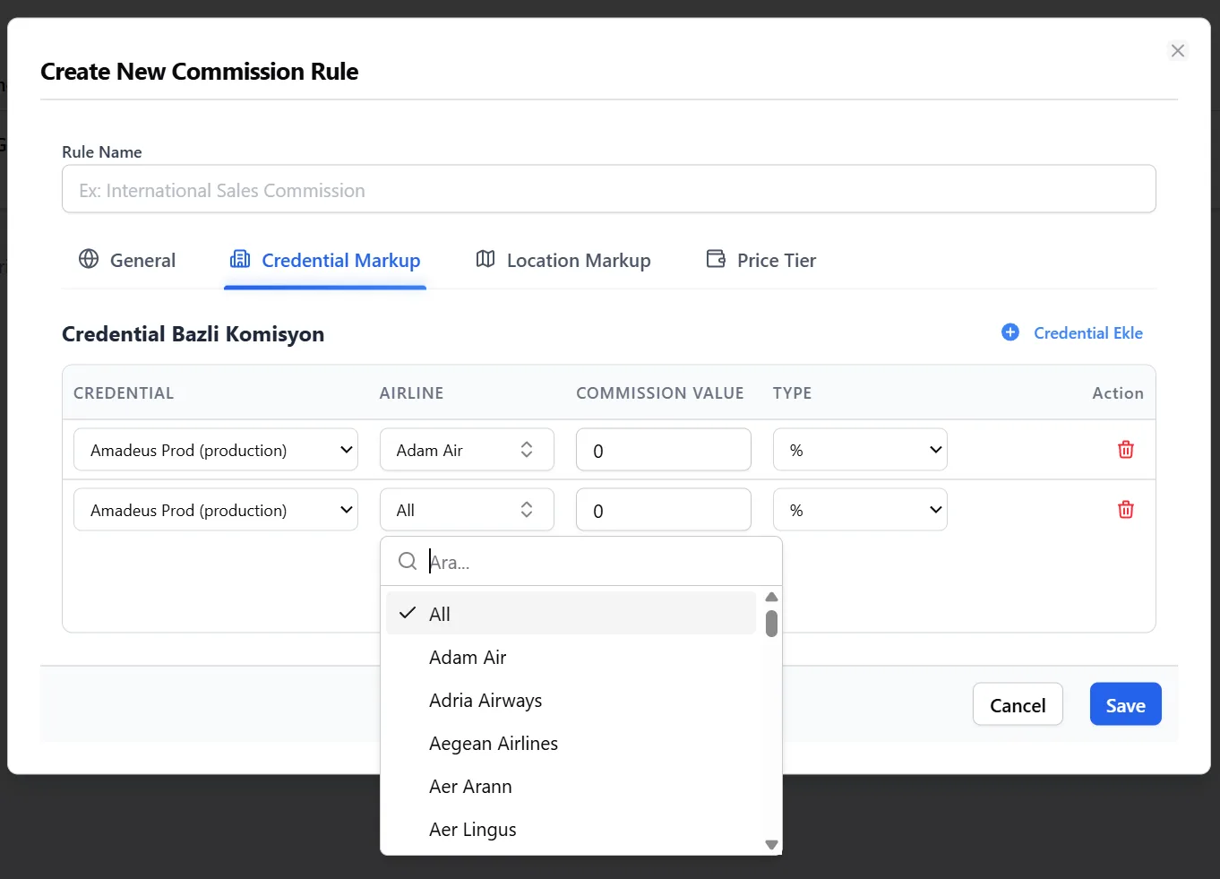Select Adria Airways in the airline list
Image resolution: width=1220 pixels, height=879 pixels.
[x=485, y=701]
